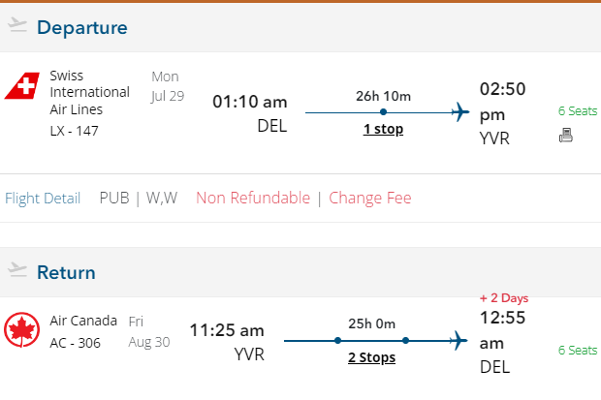Click the Return airplane icon
This screenshot has width=601, height=400.
pyautogui.click(x=16, y=269)
